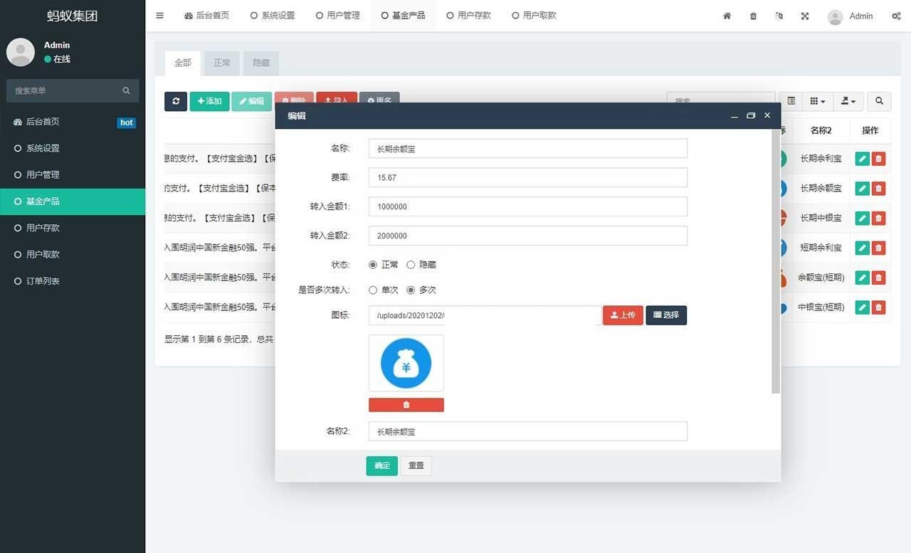Image resolution: width=911 pixels, height=553 pixels.
Task: Select the 正常 status radio button
Action: click(x=373, y=264)
